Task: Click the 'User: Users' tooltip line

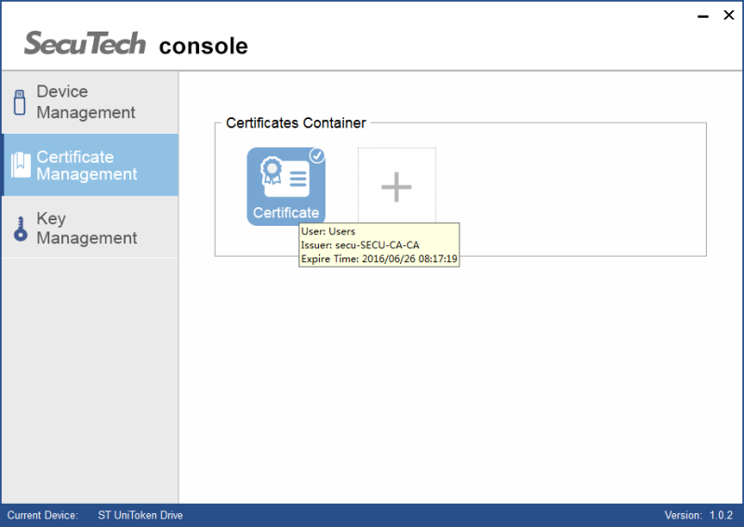Action: [x=328, y=231]
